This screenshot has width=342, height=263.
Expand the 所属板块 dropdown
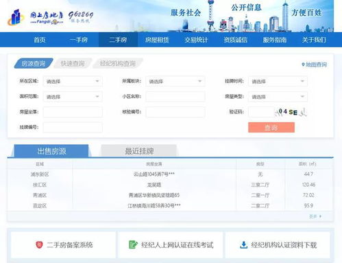[x=175, y=81]
